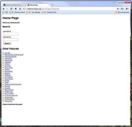Viewport: 132px width, 127px height.
Task: Bookmark this page with the star icon
Action: (x=20, y=9)
